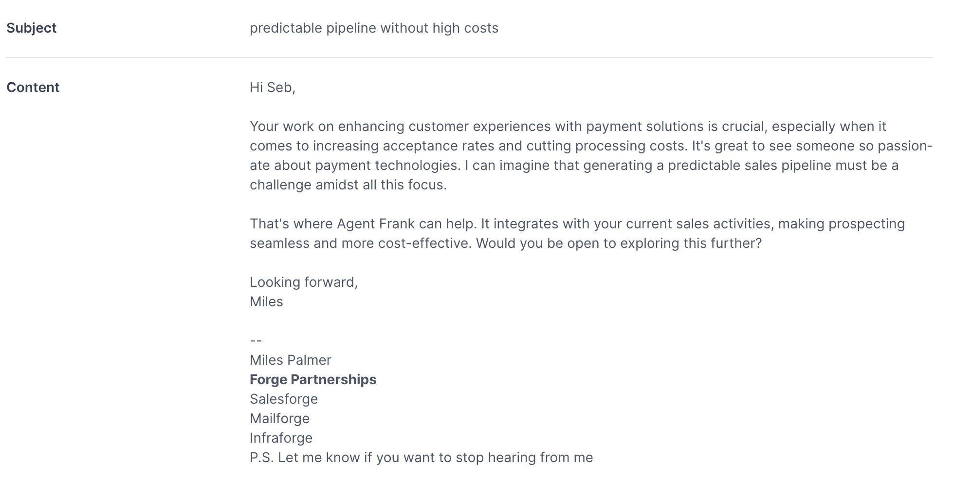The image size is (953, 485).
Task: Click 'challenge amidst all this focus.' line
Action: click(x=348, y=185)
